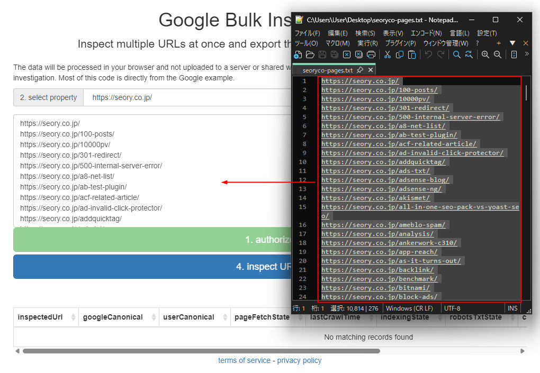Open the マクロ(M) menu

338,43
